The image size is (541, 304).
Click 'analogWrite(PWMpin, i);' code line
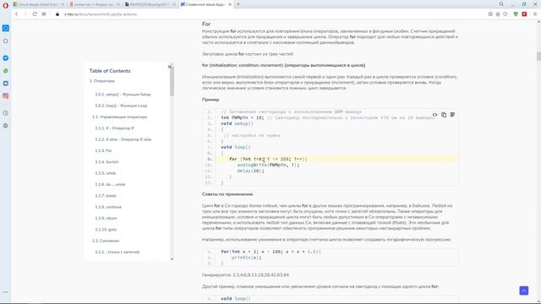268,166
